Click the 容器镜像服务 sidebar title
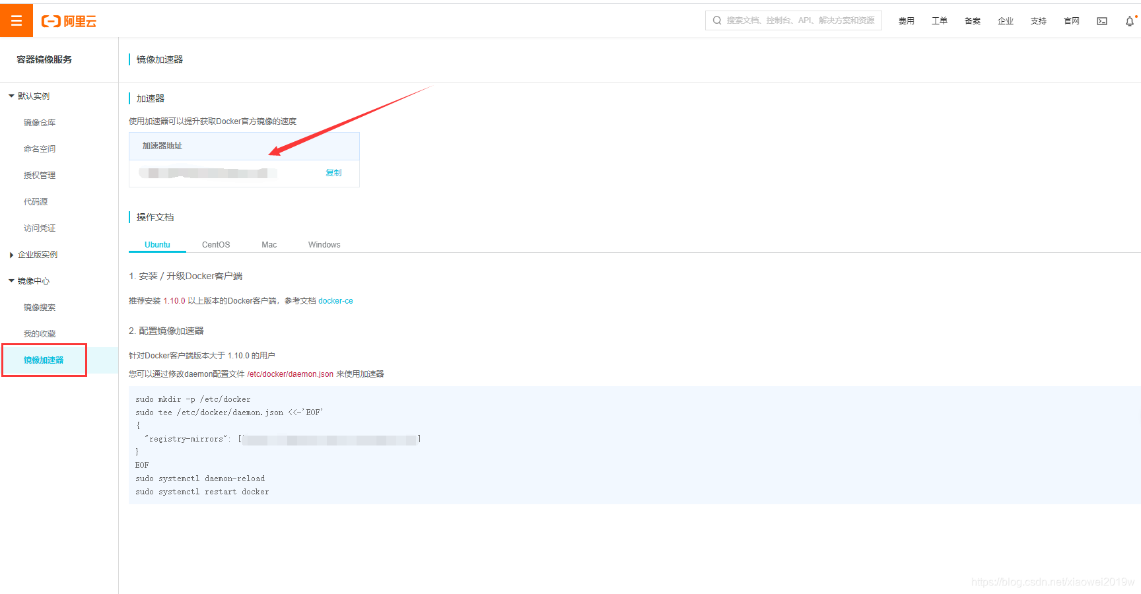This screenshot has height=594, width=1141. [44, 59]
